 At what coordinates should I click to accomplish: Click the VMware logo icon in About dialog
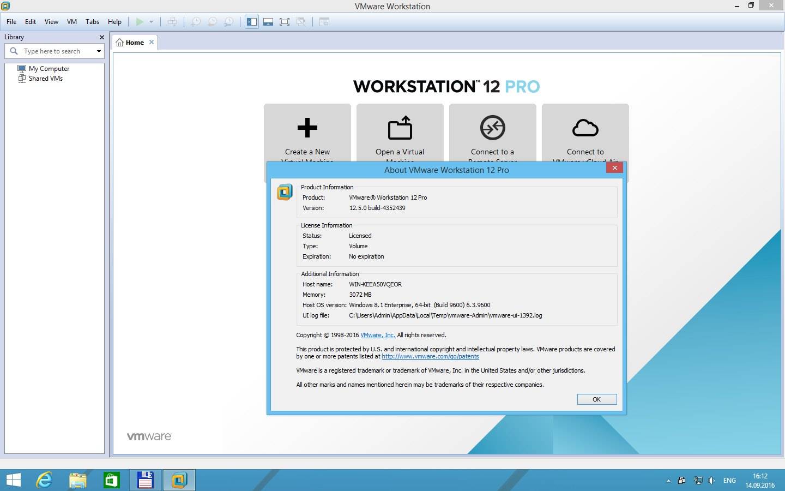[285, 192]
